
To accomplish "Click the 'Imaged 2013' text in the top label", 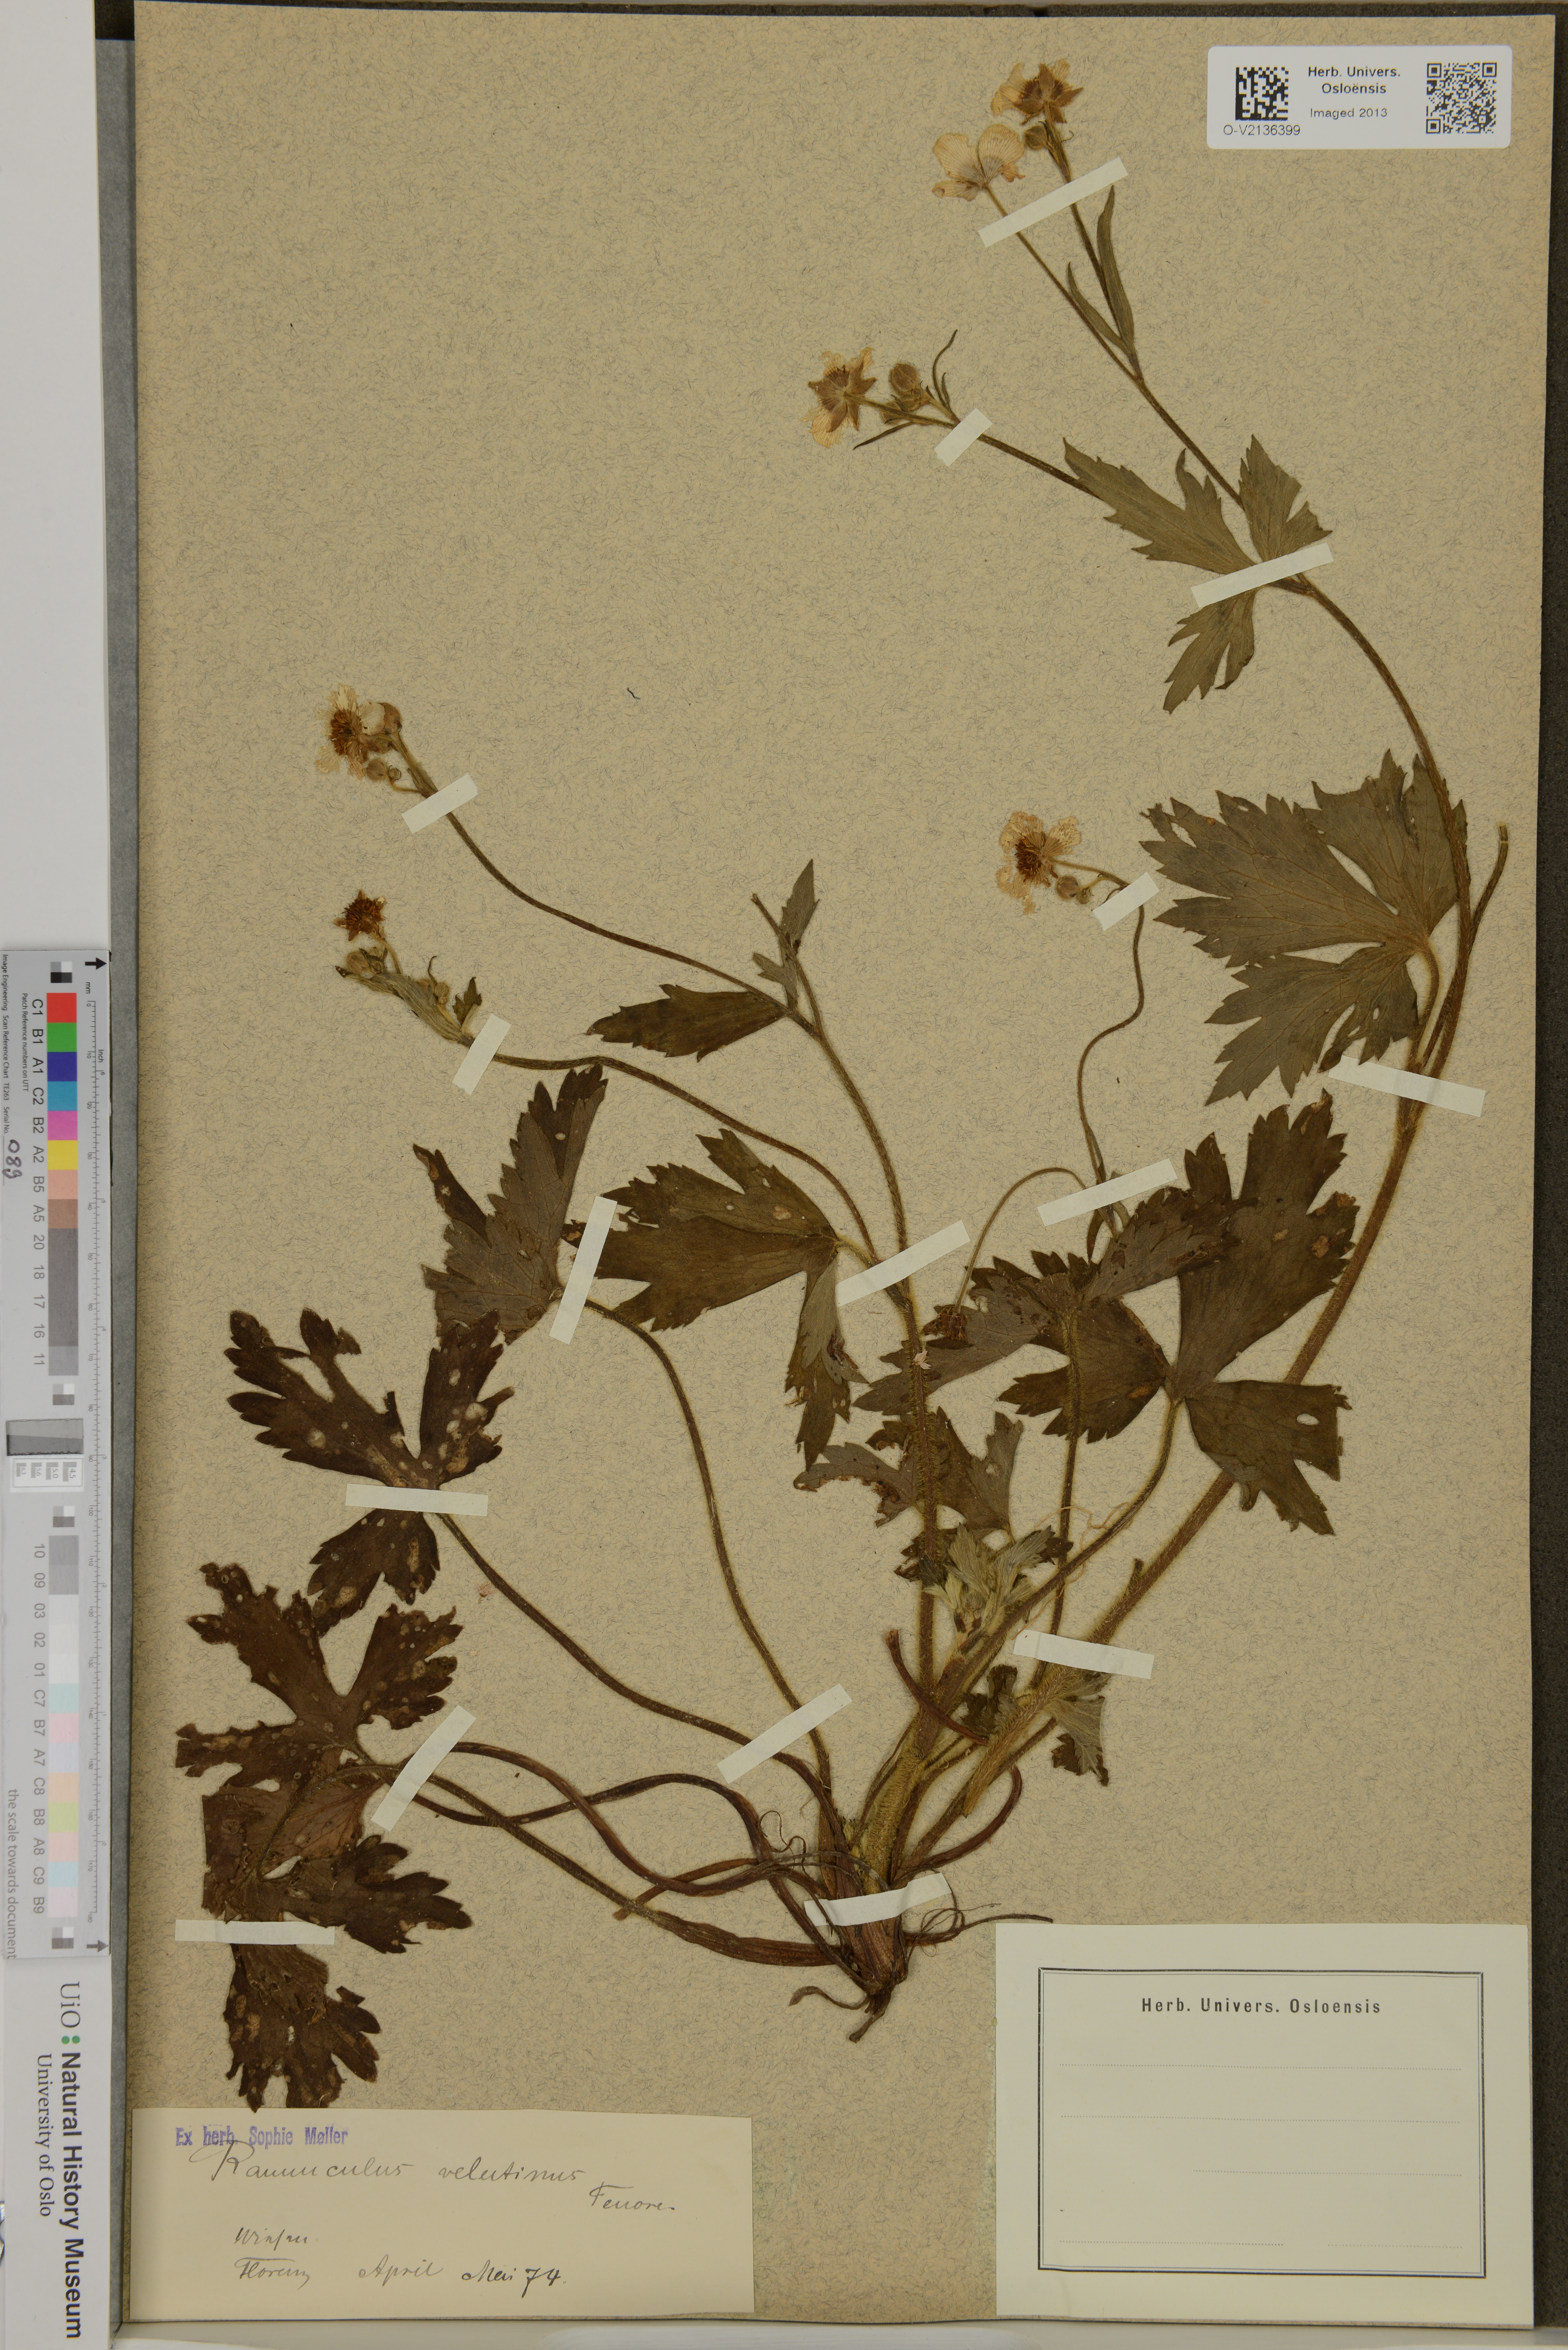I will [1348, 113].
